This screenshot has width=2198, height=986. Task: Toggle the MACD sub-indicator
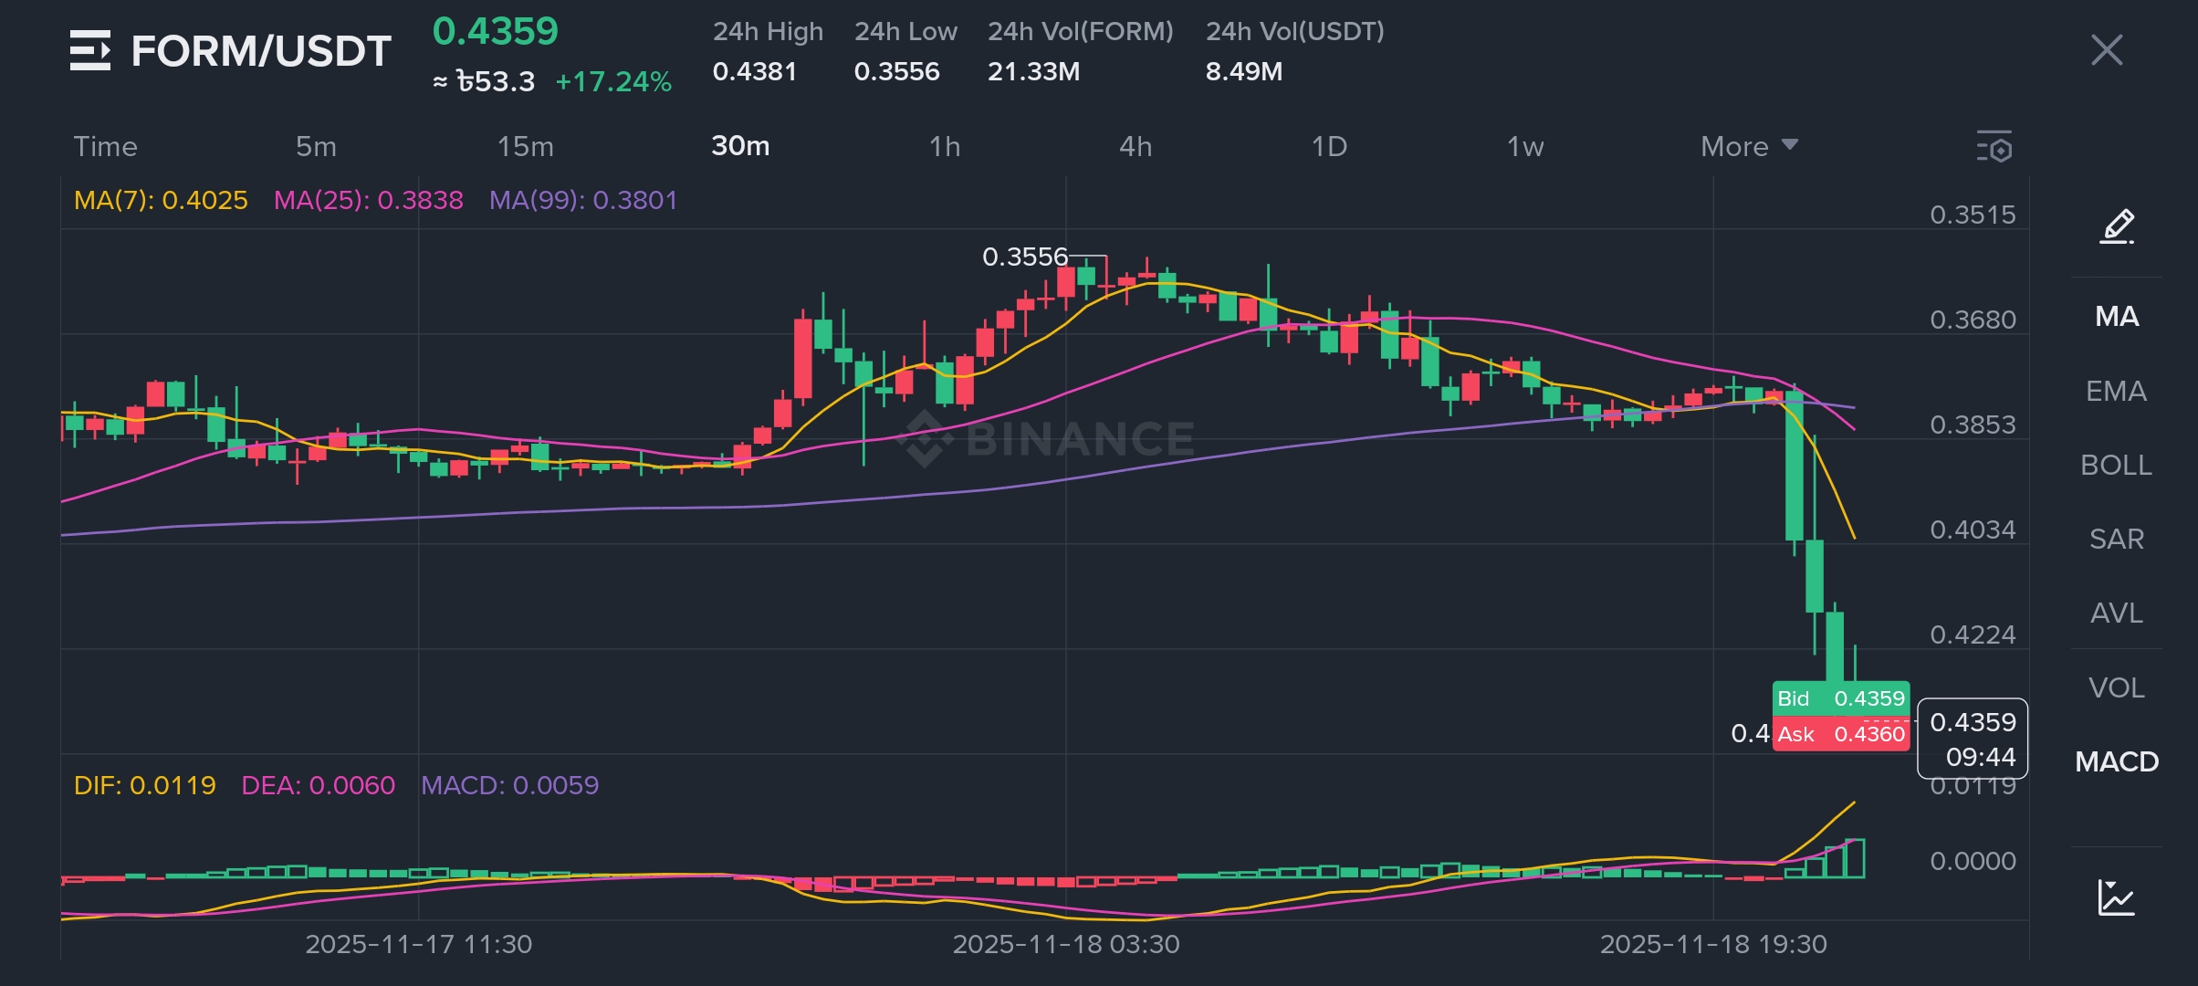[x=2116, y=761]
